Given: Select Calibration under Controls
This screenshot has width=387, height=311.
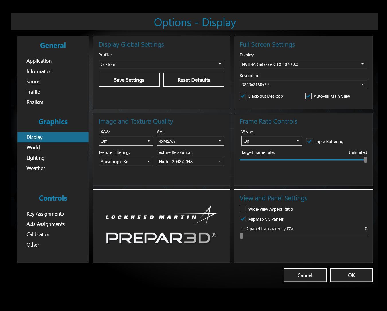Looking at the screenshot, I should tap(38, 234).
